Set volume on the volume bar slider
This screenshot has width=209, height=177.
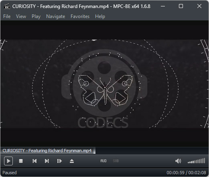pos(196,161)
